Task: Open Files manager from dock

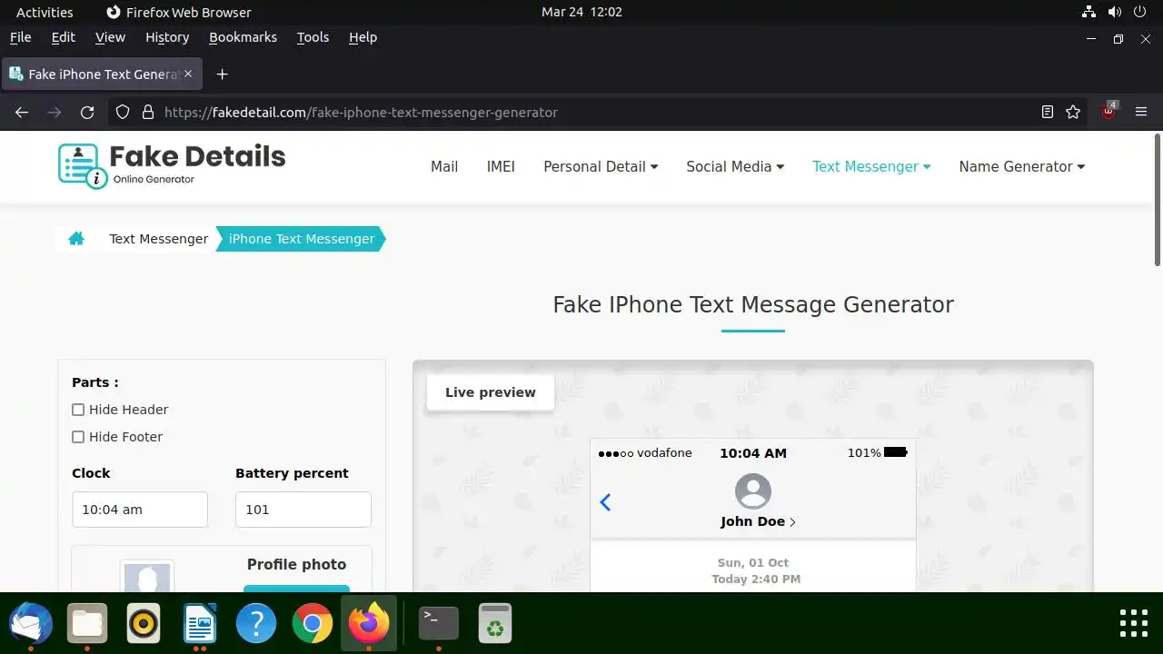Action: 87,624
